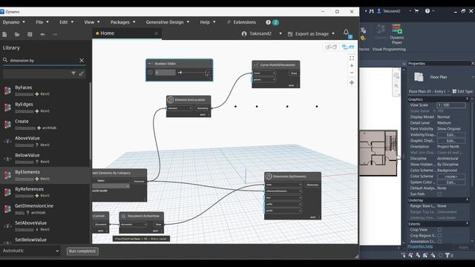Toggle the Crop Region Visible checkbox
Screen dimensions: 475x267
coord(439,236)
